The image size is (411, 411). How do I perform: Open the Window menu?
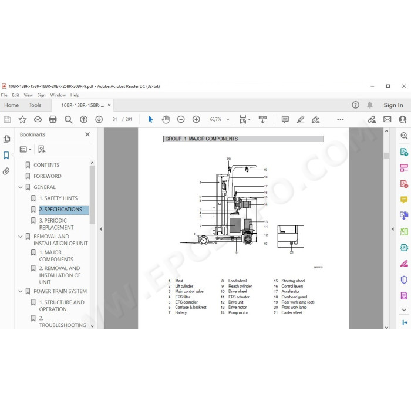click(x=58, y=95)
